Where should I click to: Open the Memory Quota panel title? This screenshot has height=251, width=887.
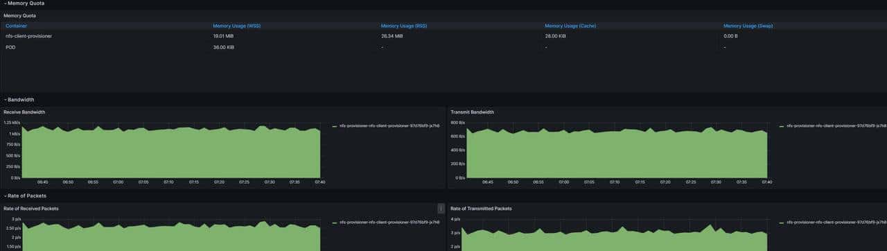point(20,15)
